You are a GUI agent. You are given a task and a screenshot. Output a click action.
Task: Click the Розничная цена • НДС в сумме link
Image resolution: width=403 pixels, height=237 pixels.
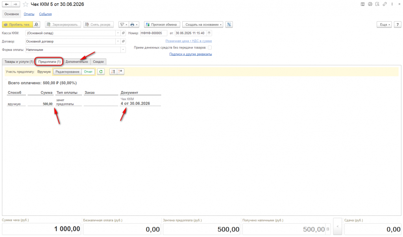tap(189, 41)
